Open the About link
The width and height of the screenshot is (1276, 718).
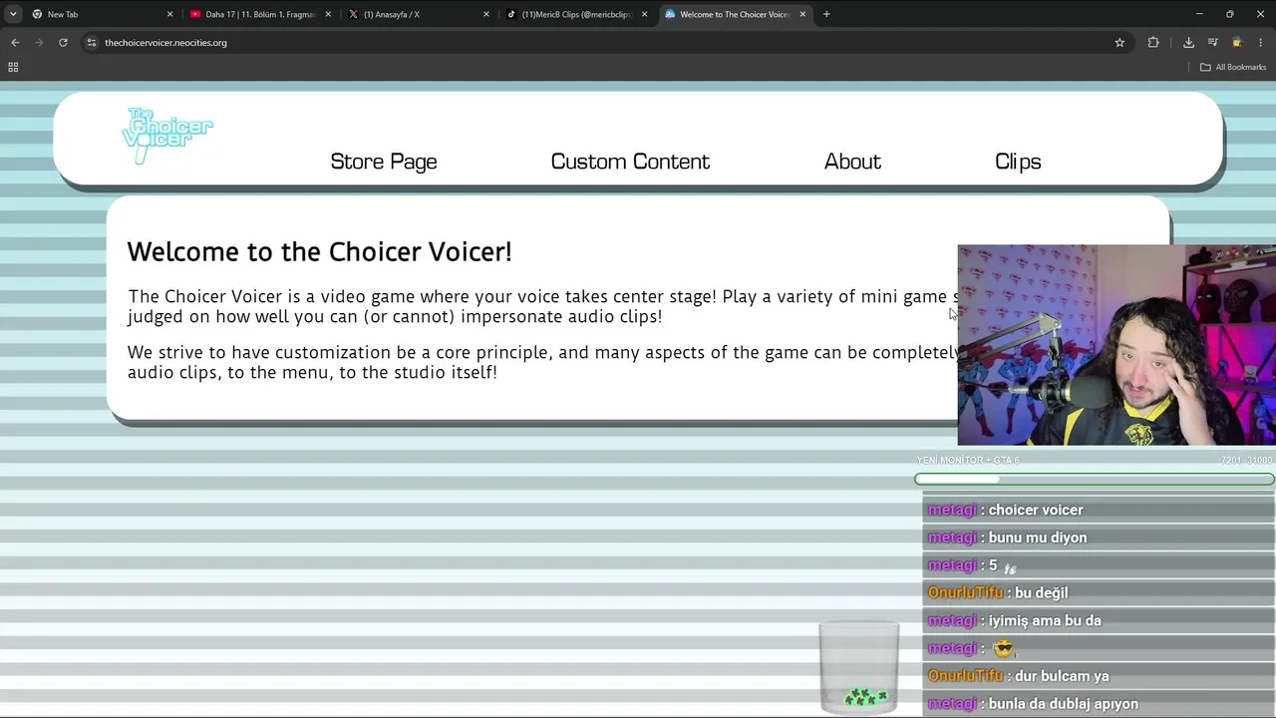tap(852, 162)
